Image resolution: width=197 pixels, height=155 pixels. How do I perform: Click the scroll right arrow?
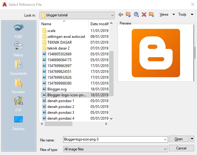point(106,124)
